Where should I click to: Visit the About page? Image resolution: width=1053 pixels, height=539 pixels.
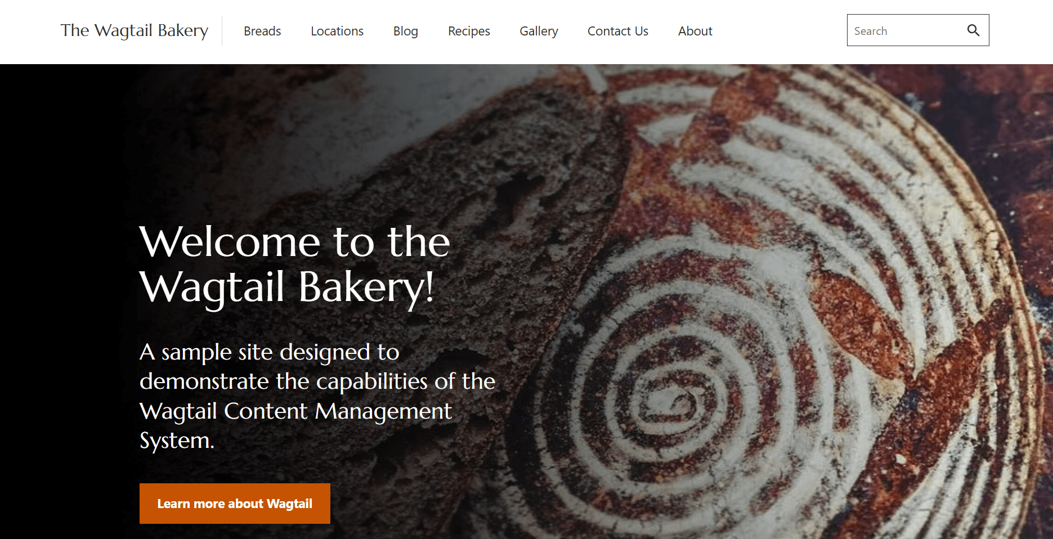tap(695, 31)
